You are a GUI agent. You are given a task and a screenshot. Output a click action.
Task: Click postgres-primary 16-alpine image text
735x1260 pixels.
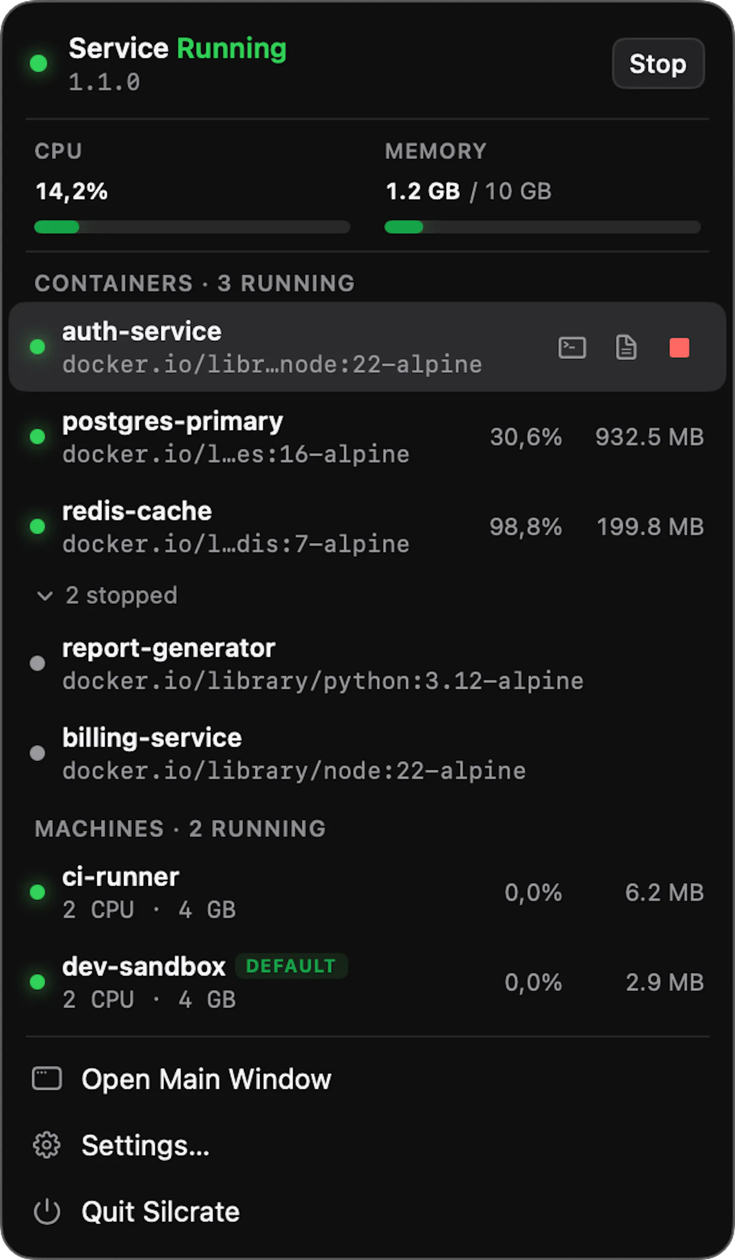pyautogui.click(x=236, y=454)
